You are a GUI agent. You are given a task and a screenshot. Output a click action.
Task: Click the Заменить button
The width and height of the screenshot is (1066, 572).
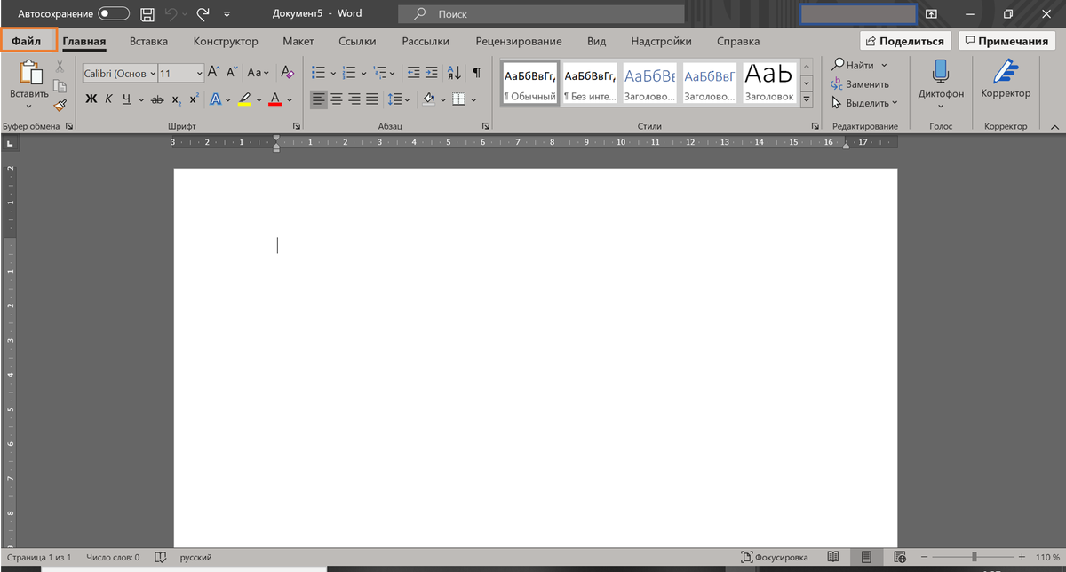click(x=860, y=84)
